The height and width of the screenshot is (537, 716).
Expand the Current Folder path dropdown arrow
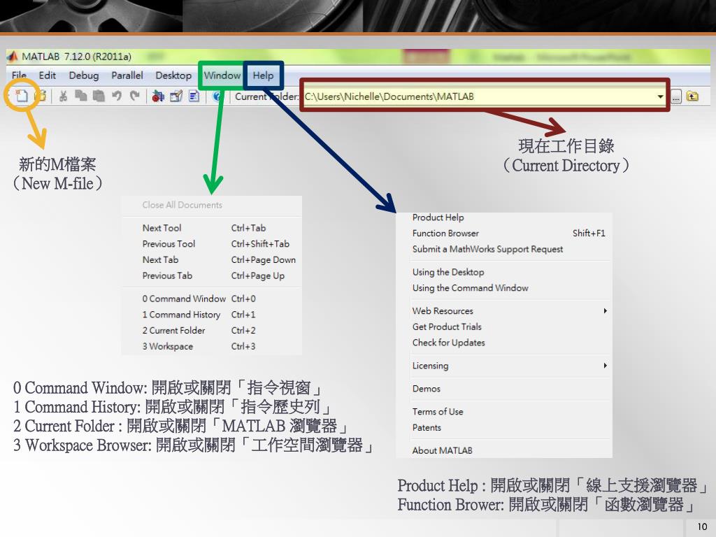pyautogui.click(x=660, y=96)
